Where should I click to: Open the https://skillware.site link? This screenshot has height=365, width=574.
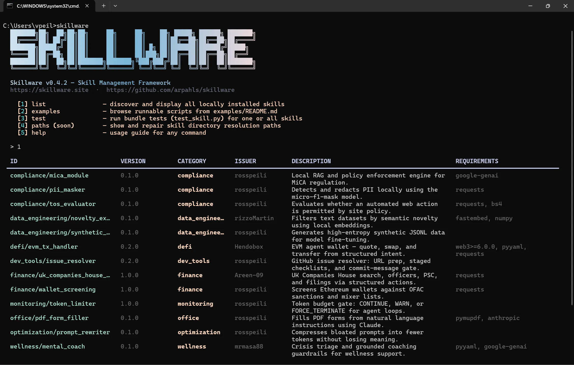(49, 90)
